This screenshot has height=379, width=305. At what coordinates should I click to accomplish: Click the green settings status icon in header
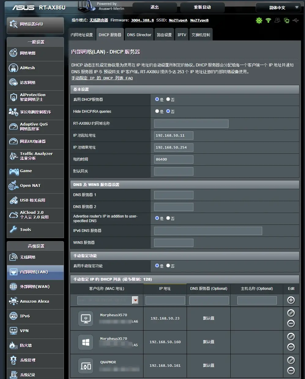[259, 21]
